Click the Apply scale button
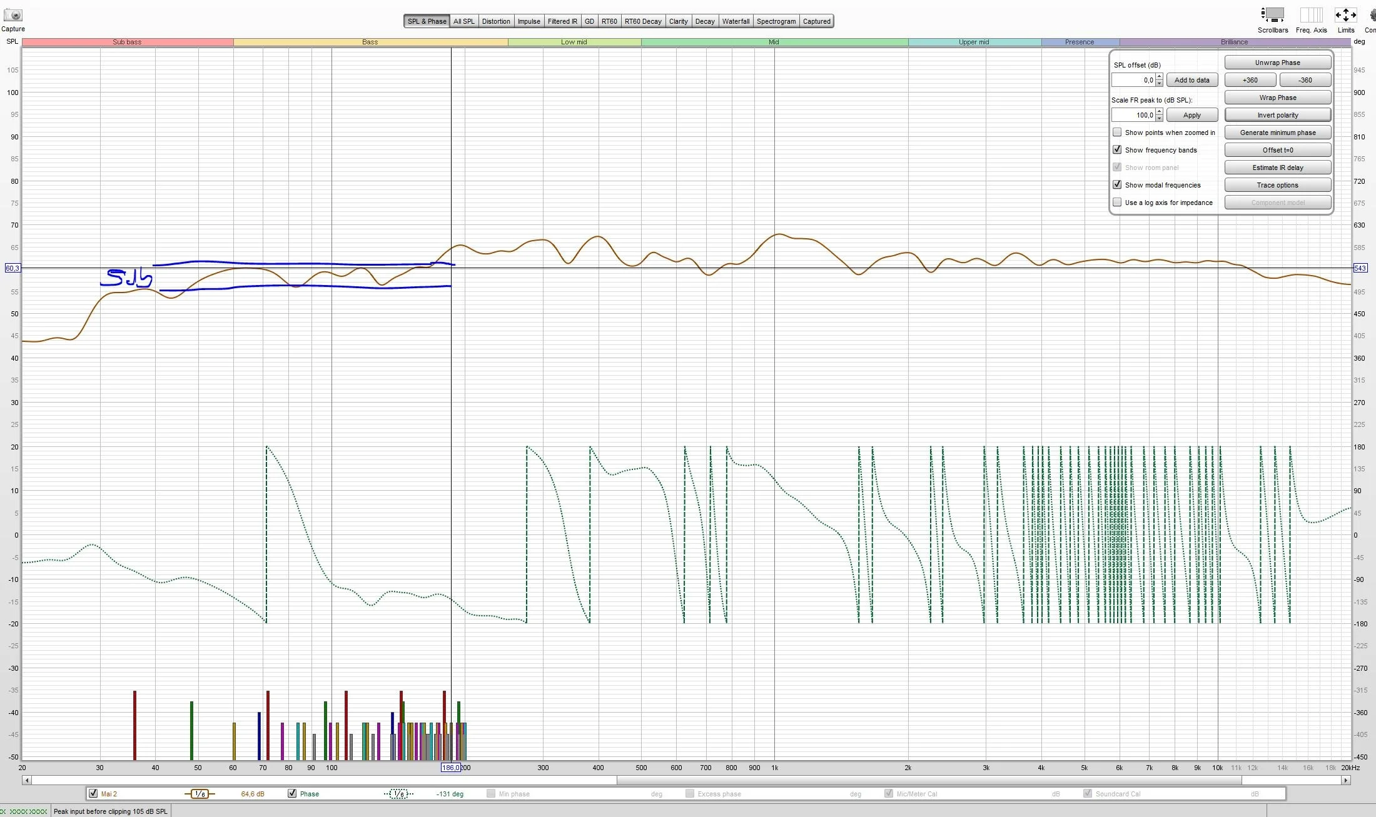The width and height of the screenshot is (1376, 817). coord(1191,115)
